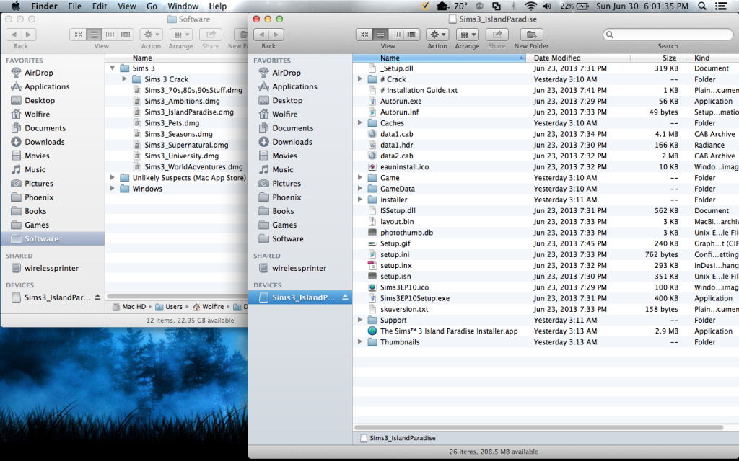Open the Edit menu

[x=100, y=6]
